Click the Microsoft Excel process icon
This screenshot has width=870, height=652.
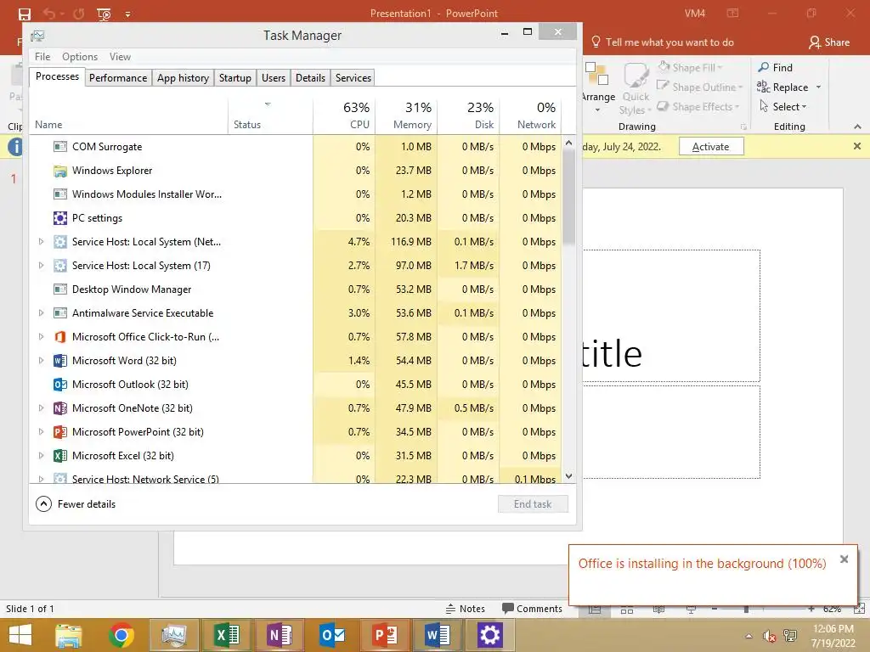click(60, 456)
